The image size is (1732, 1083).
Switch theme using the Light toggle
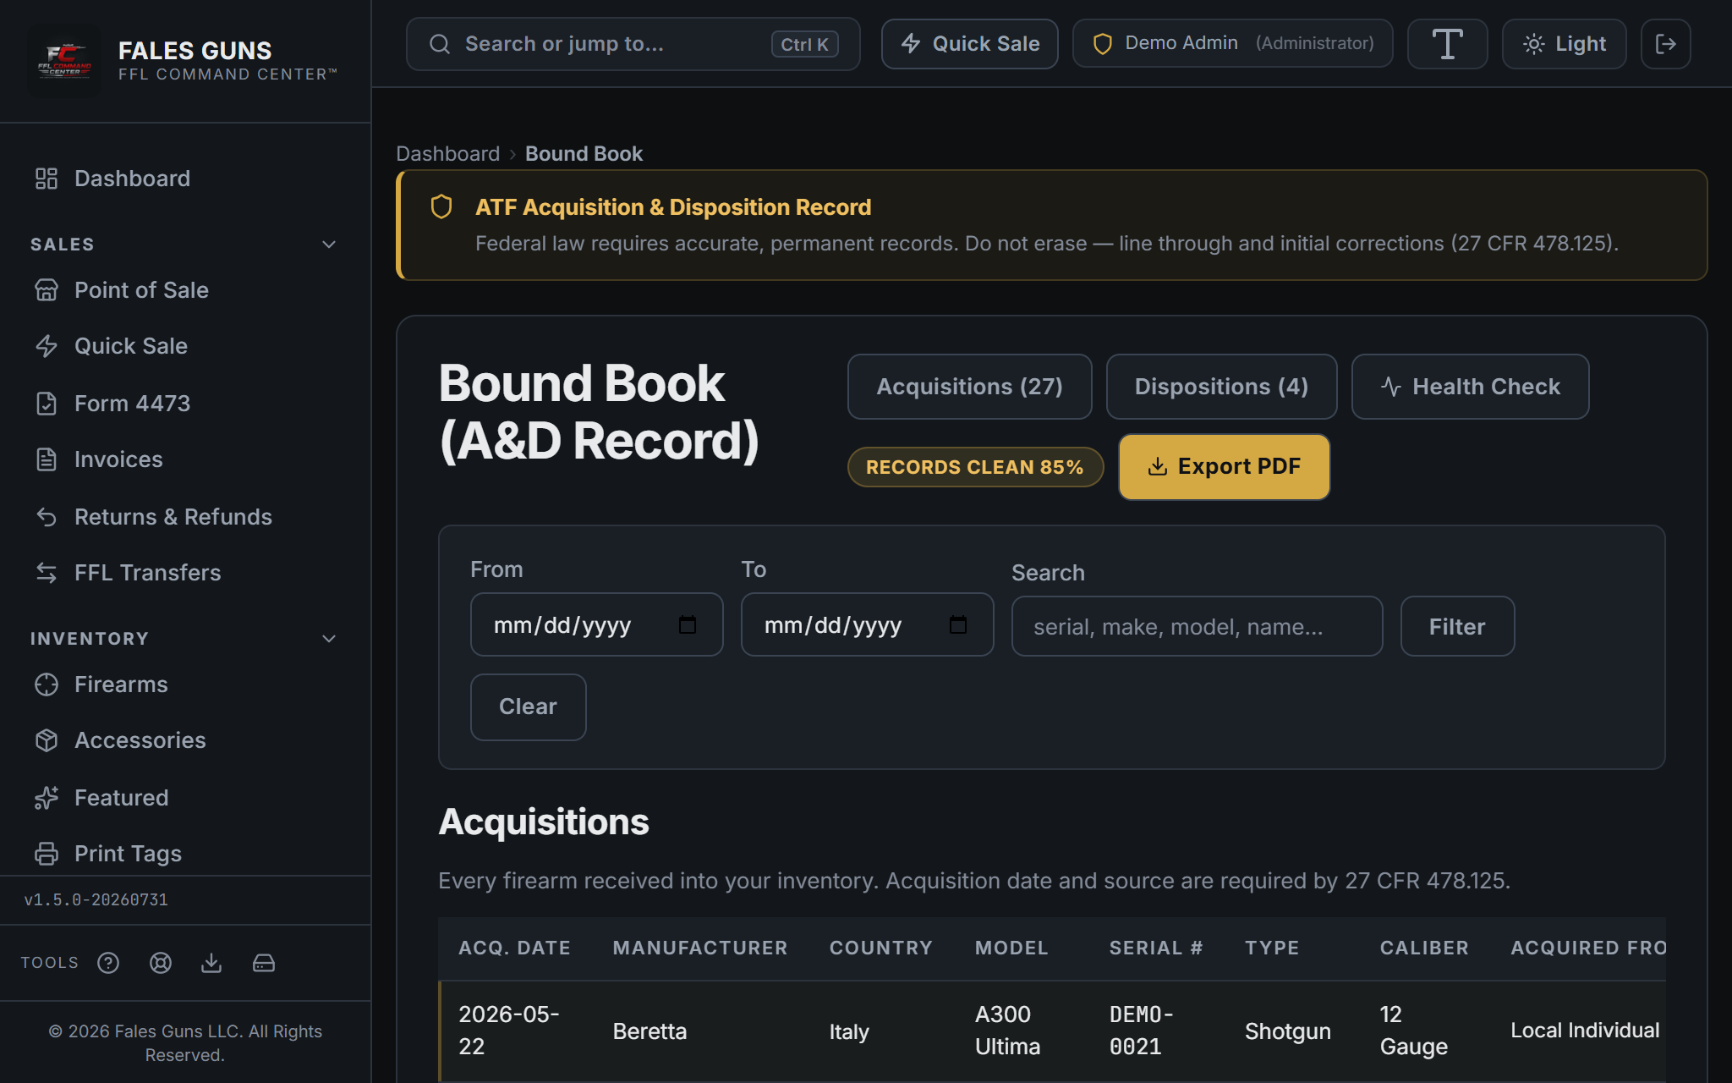pyautogui.click(x=1564, y=44)
